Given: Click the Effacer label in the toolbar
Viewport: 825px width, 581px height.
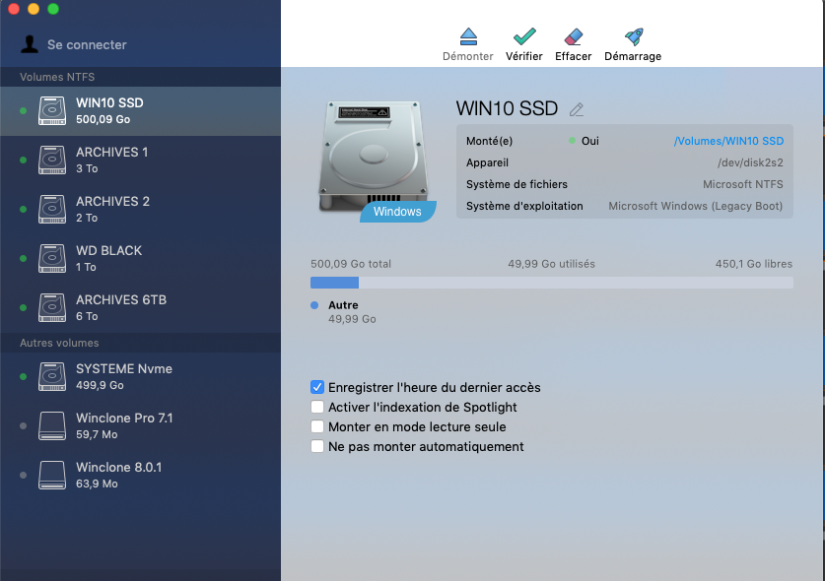Looking at the screenshot, I should 574,56.
